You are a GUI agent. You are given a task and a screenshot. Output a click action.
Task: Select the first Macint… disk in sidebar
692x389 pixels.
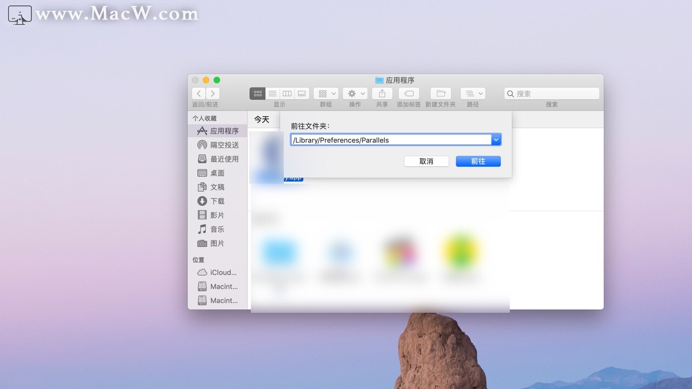218,286
